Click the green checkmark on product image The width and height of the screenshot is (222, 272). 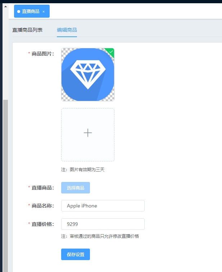(110, 52)
